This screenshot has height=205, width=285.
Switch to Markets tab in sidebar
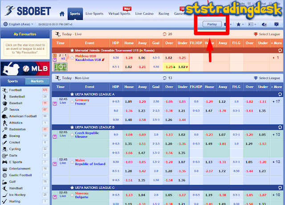(x=37, y=81)
